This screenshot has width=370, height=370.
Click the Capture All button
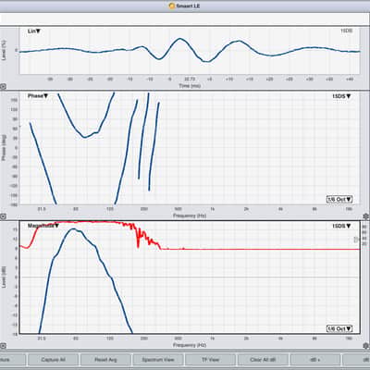(53, 360)
